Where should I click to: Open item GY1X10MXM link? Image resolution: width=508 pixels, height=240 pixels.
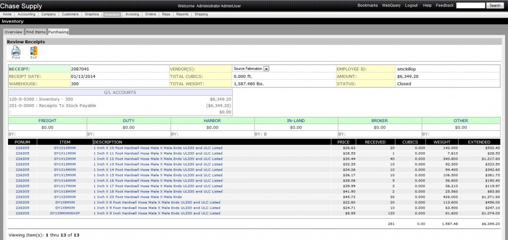pyautogui.click(x=65, y=148)
